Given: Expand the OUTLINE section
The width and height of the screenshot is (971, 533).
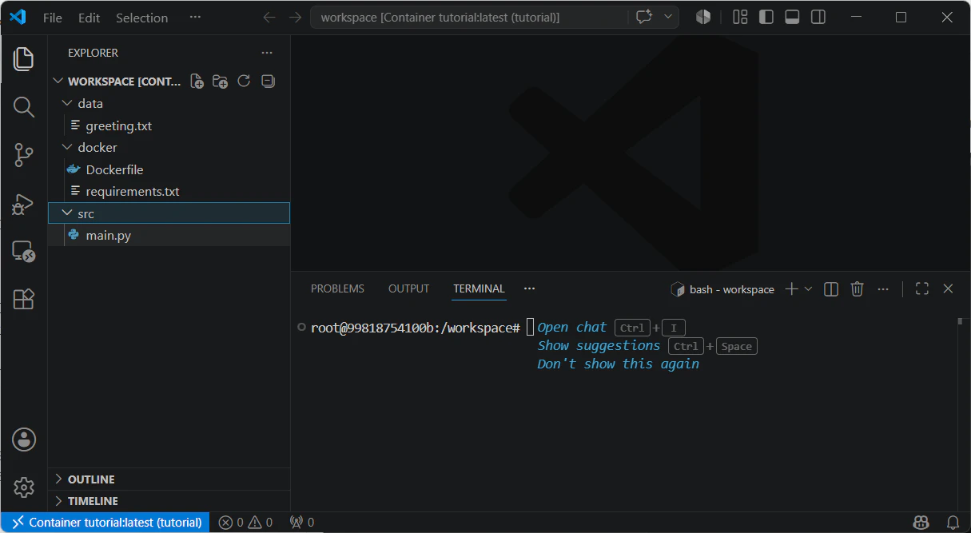Looking at the screenshot, I should 169,479.
